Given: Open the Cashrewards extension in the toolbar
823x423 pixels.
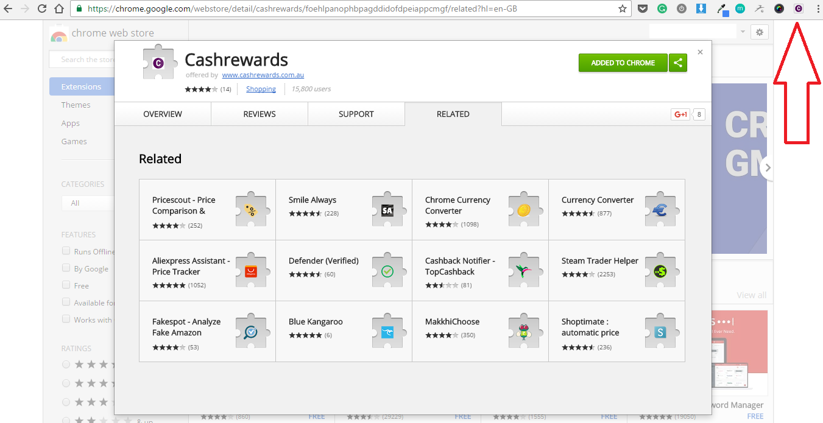Looking at the screenshot, I should [x=798, y=9].
